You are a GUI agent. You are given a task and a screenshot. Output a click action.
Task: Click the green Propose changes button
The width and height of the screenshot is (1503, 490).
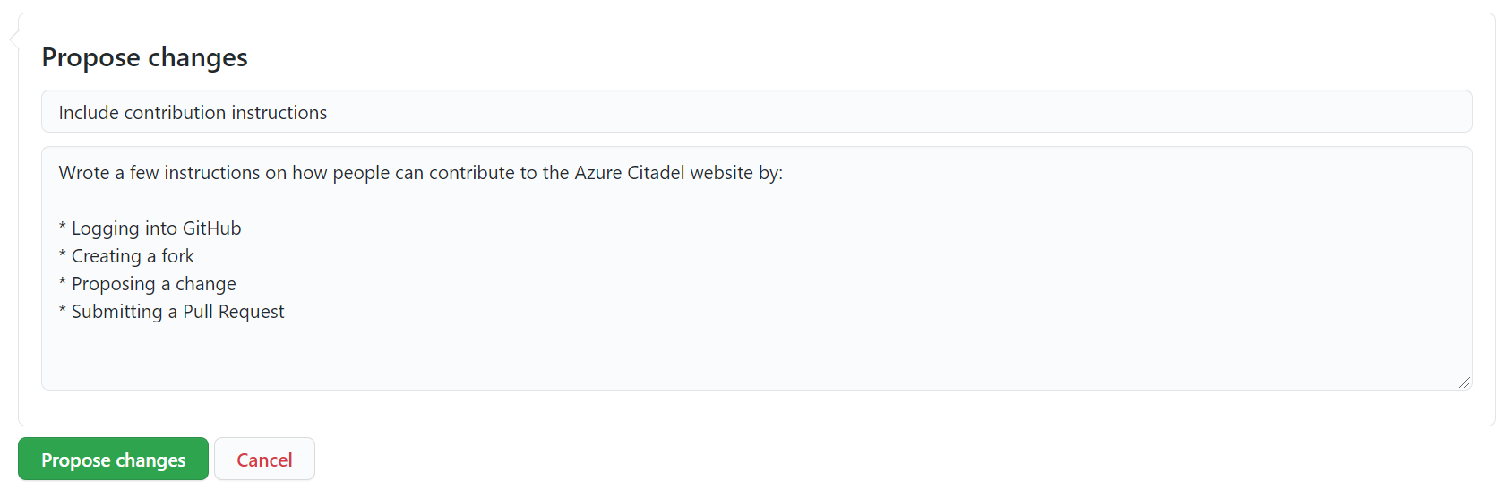(x=113, y=460)
